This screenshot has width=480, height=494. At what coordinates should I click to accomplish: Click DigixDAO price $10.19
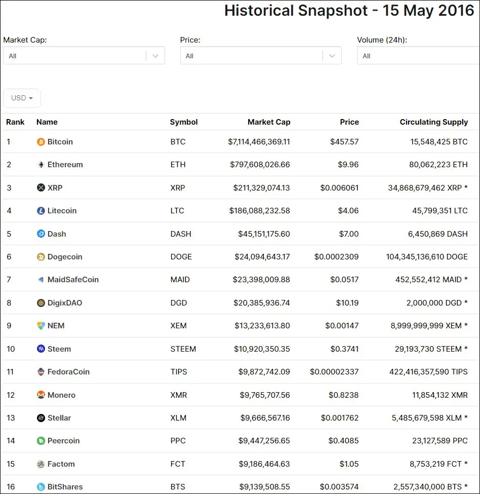click(347, 303)
